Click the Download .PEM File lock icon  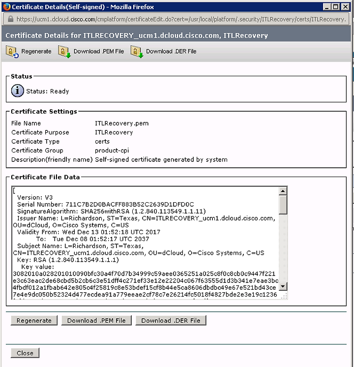point(64,52)
